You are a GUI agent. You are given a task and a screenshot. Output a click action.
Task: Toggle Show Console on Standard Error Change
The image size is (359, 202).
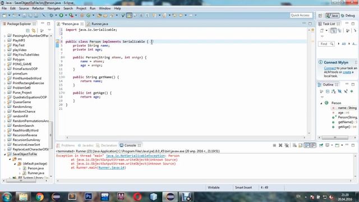(313, 145)
